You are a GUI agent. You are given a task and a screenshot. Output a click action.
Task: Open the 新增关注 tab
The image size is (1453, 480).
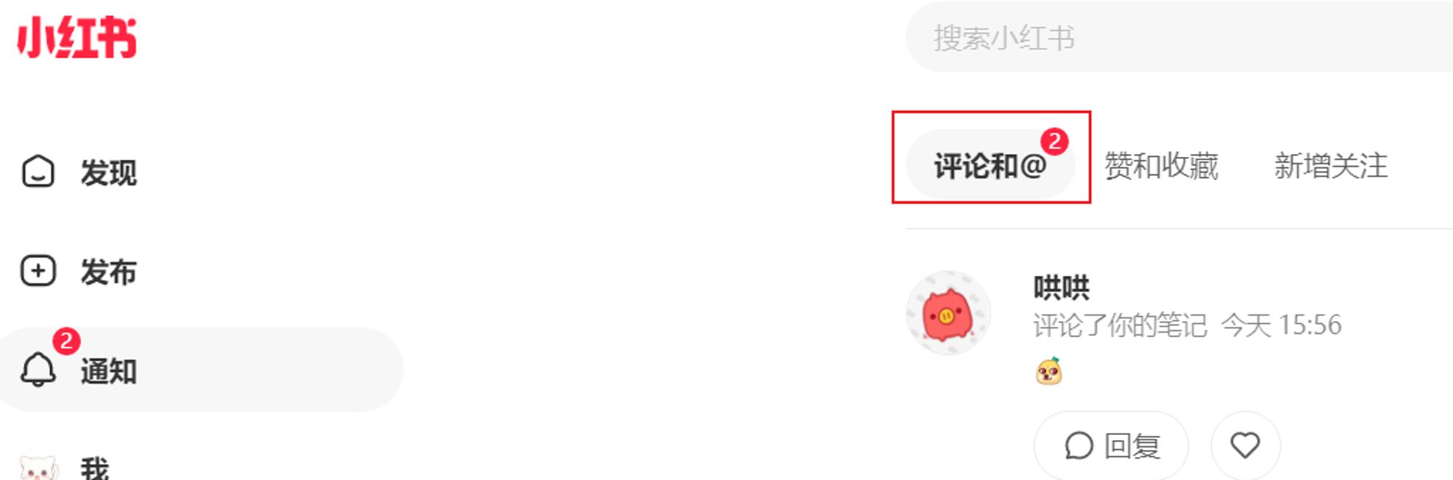point(1331,166)
